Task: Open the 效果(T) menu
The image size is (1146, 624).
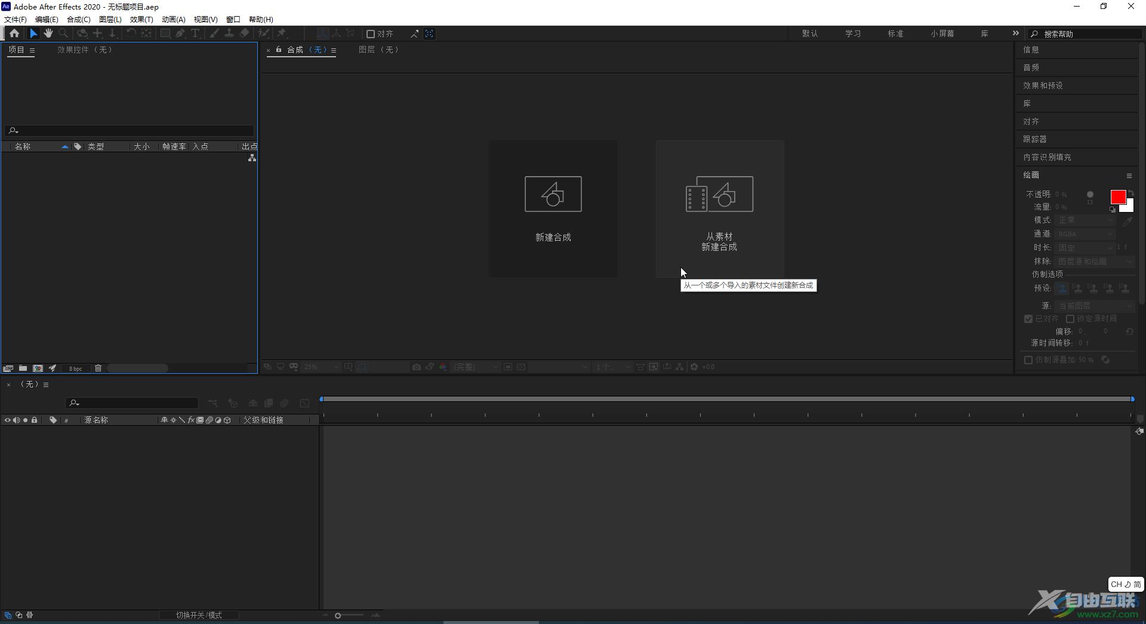Action: (141, 19)
